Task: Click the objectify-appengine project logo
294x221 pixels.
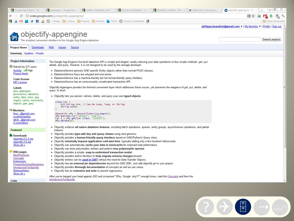Action: (14, 37)
